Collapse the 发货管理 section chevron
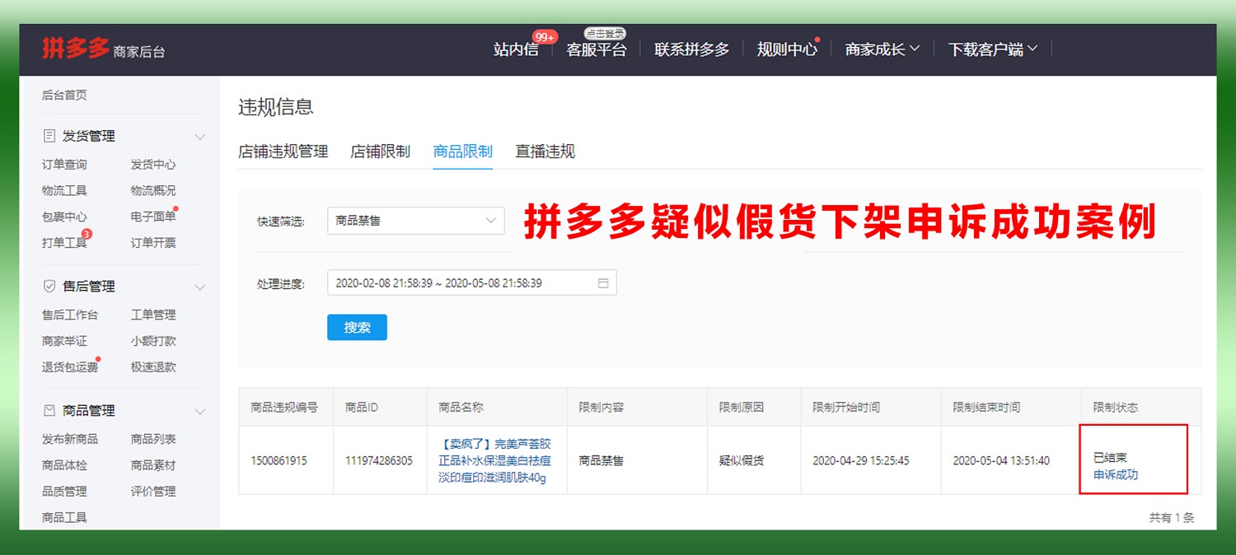Viewport: 1236px width, 555px height. pos(199,137)
